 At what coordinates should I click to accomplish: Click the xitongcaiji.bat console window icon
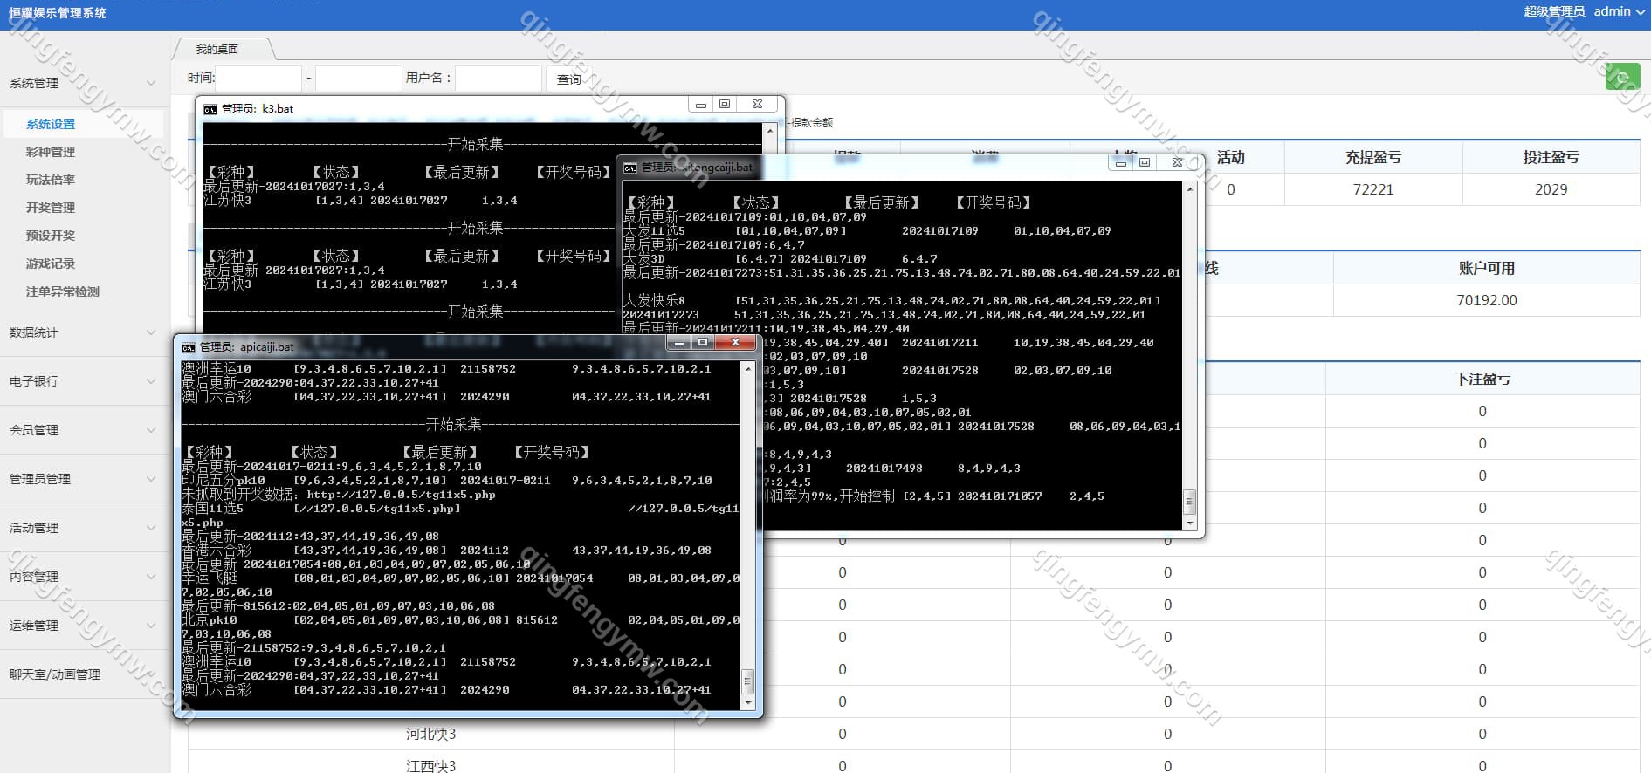pyautogui.click(x=629, y=168)
